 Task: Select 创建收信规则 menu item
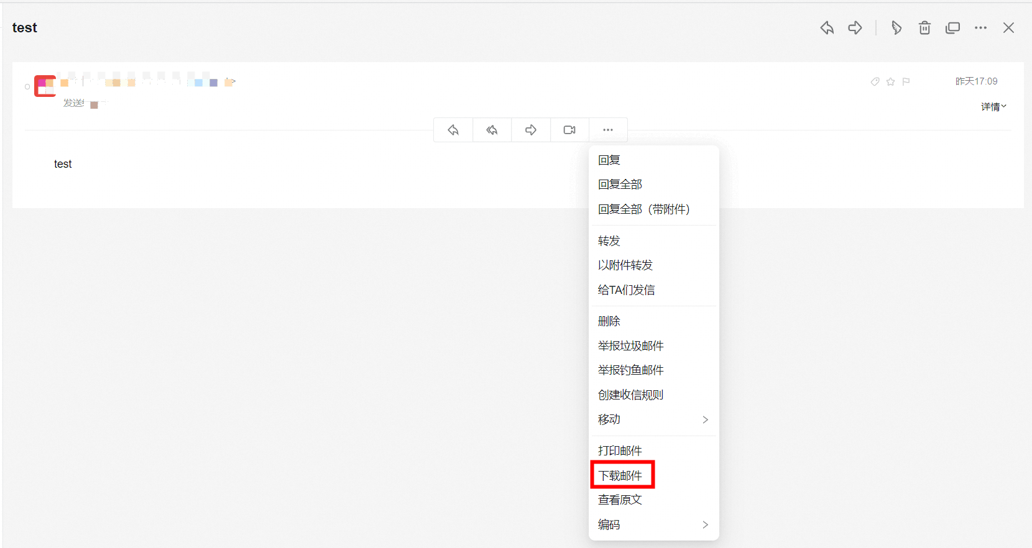pyautogui.click(x=654, y=395)
